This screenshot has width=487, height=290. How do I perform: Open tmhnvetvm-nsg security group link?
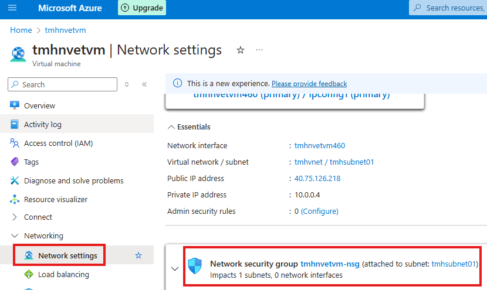[330, 264]
